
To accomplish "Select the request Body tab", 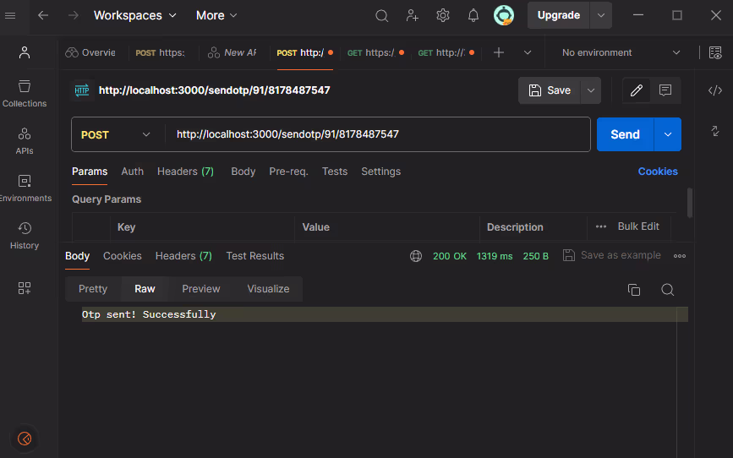I will pyautogui.click(x=243, y=172).
